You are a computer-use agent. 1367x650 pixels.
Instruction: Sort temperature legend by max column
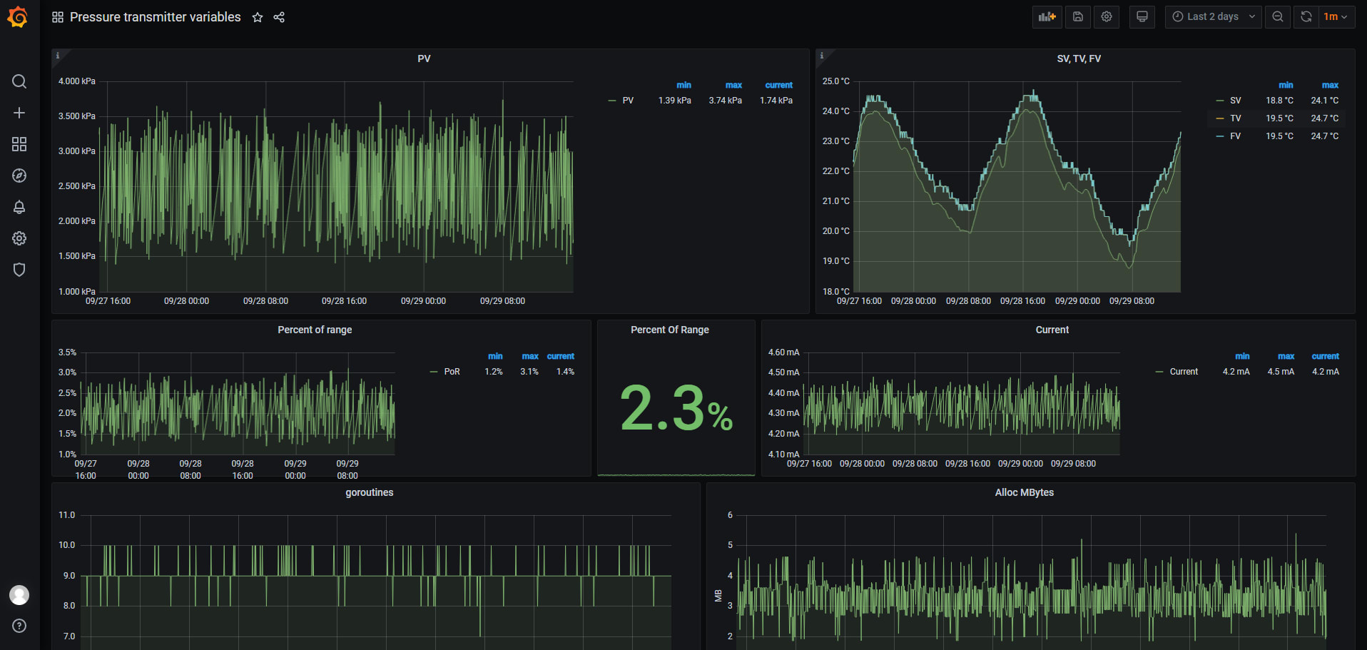pos(1330,85)
